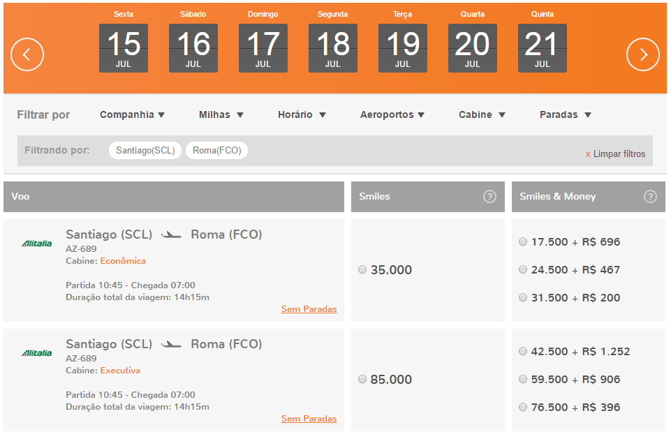Remove the Roma(FCO) filter tag
671x432 pixels.
pyautogui.click(x=216, y=151)
